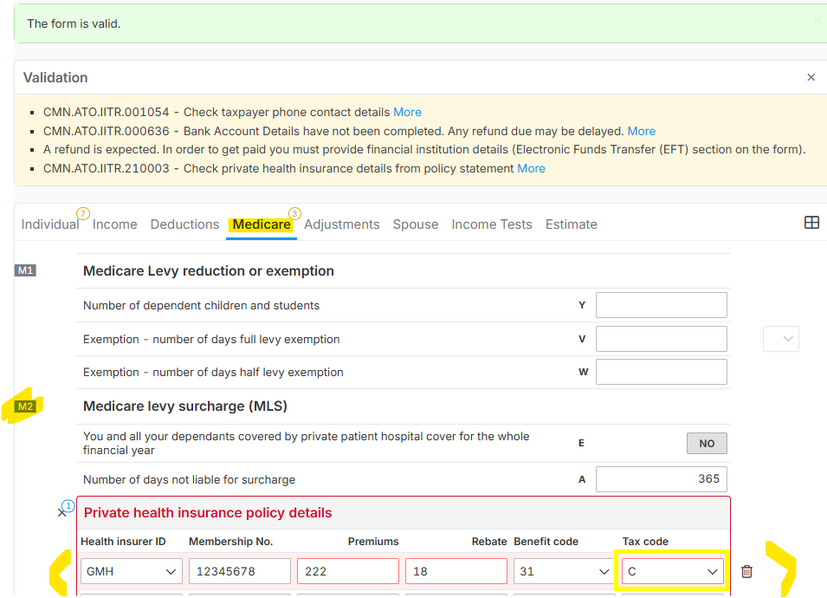
Task: Dismiss the 'form is valid' banner
Action: [x=817, y=20]
